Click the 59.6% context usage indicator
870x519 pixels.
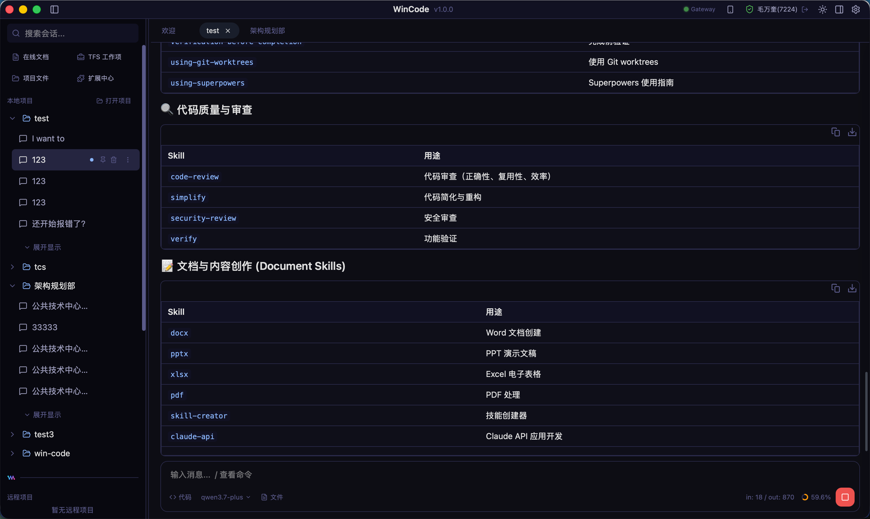[x=816, y=497]
